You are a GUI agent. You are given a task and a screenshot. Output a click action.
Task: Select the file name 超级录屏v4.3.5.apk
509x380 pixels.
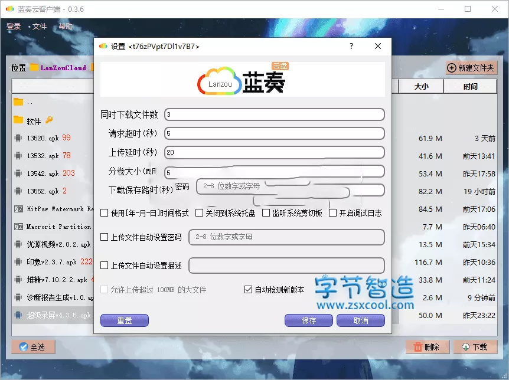(59, 315)
